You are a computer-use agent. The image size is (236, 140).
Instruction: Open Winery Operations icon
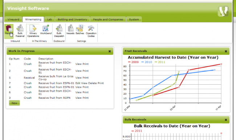coord(33,31)
